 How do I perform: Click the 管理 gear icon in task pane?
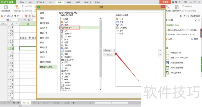pyautogui.click(x=192, y=39)
